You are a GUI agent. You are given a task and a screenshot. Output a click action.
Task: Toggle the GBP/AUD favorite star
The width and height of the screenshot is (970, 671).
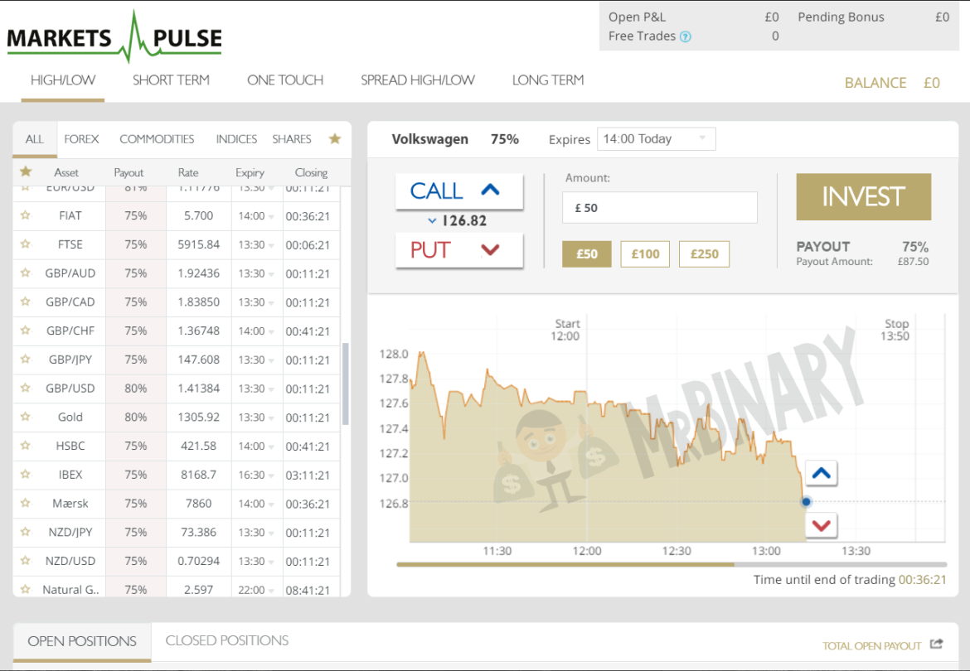tap(26, 273)
